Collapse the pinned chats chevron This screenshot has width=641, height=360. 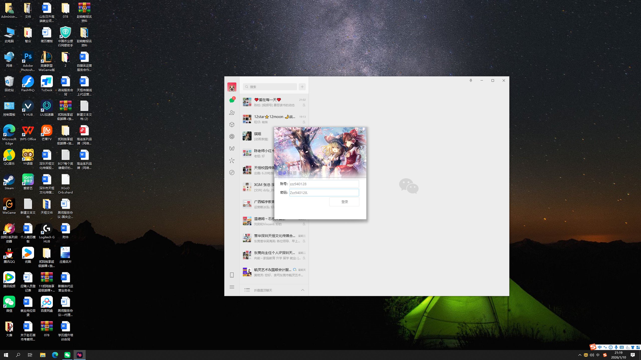point(302,290)
